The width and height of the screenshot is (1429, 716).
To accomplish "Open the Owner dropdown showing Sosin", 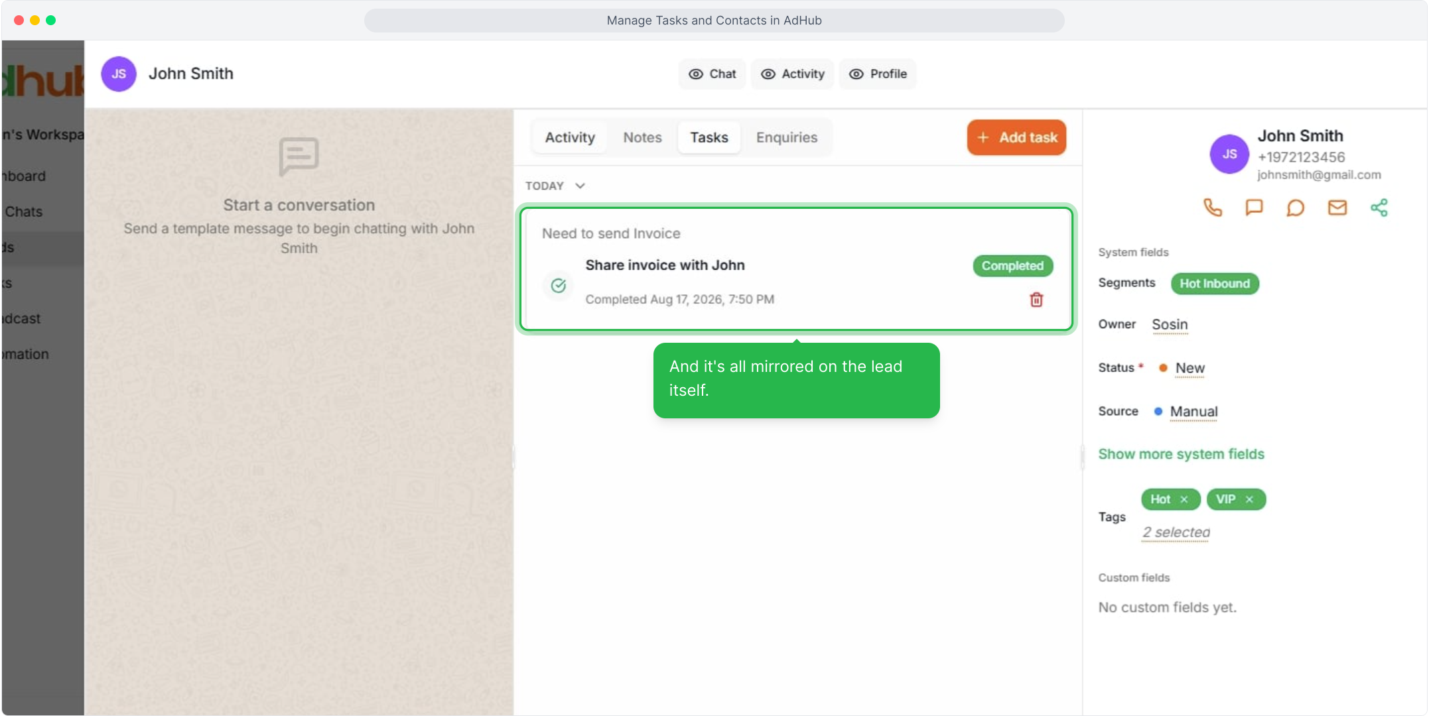I will [1170, 324].
